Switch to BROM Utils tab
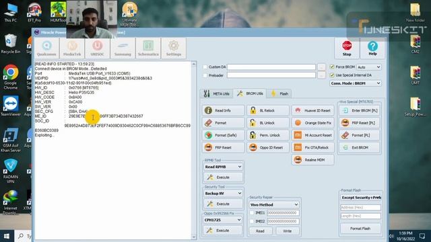The height and width of the screenshot is (242, 431). click(x=250, y=93)
